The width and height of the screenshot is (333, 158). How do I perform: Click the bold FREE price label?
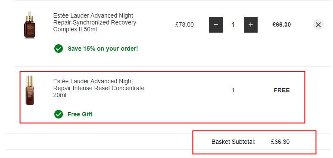tap(282, 91)
